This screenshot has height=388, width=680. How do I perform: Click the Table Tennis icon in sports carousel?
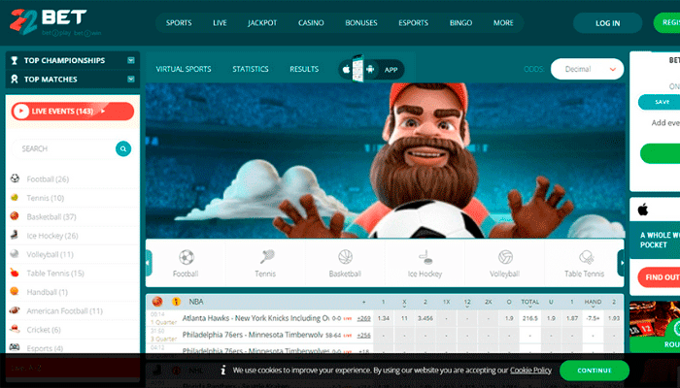(586, 257)
